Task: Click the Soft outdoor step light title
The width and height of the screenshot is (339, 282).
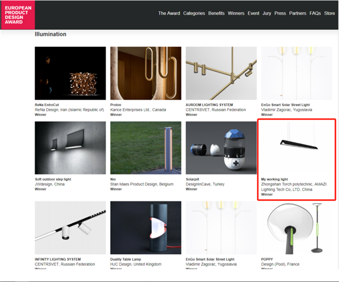Action: pos(53,179)
